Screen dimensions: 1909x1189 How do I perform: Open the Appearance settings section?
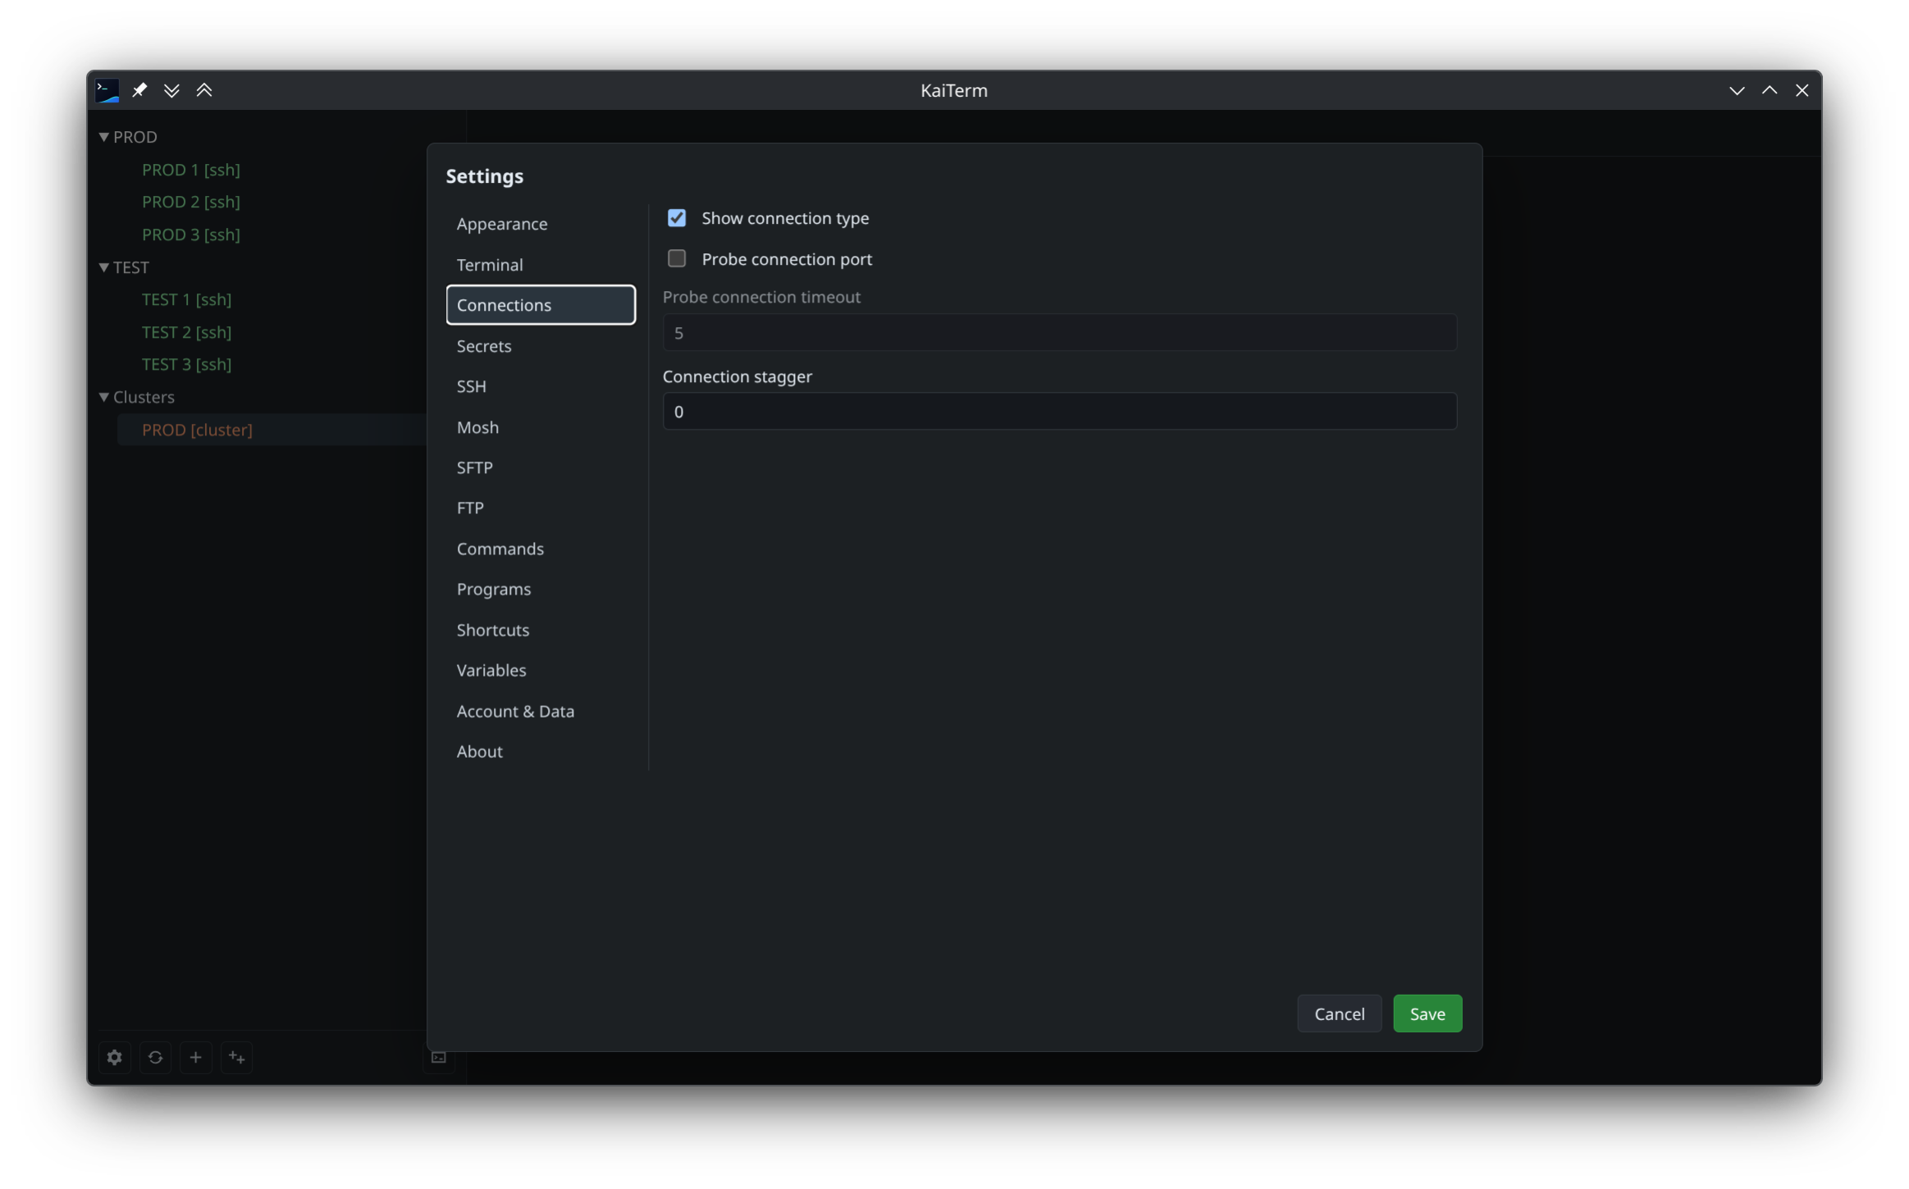[541, 224]
